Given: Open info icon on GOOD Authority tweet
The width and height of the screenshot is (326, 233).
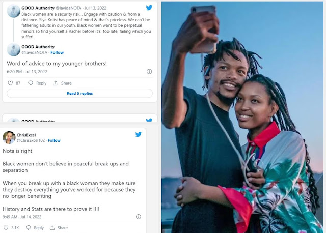Looking at the screenshot, I should tap(149, 72).
